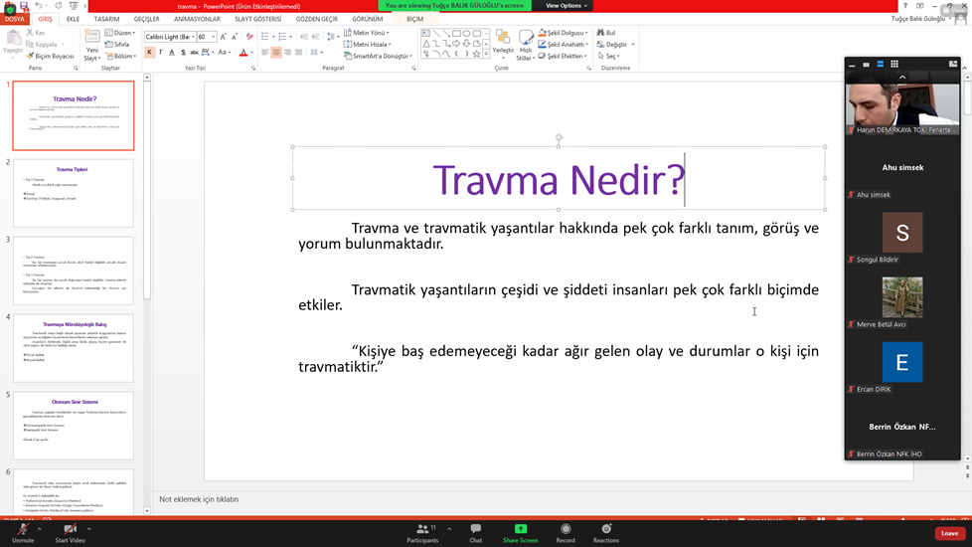This screenshot has width=972, height=547.
Task: Click the font color swatch (red A)
Action: tap(243, 53)
